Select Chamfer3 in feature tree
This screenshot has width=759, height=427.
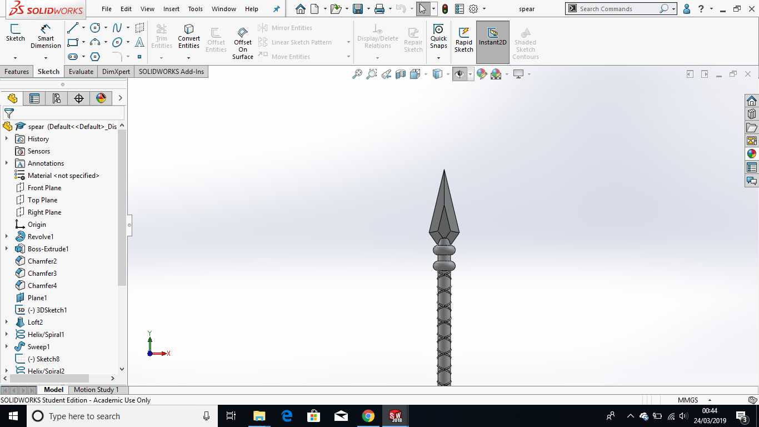pos(42,274)
